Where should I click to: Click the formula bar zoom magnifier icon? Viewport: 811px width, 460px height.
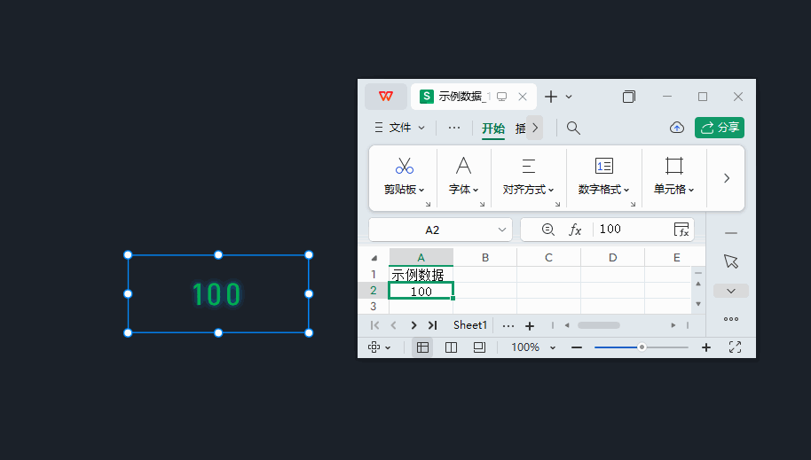coord(547,230)
